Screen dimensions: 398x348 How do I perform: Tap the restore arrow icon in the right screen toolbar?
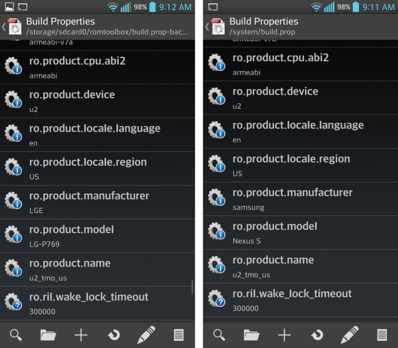(x=317, y=335)
